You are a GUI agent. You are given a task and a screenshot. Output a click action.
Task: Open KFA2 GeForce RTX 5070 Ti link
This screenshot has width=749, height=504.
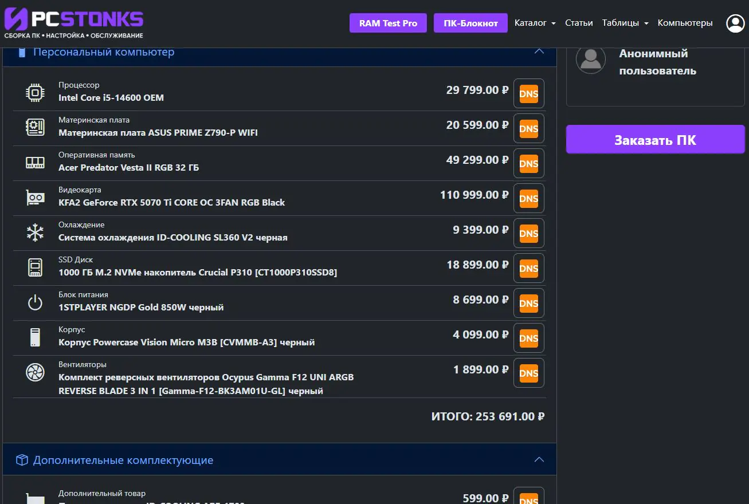point(172,203)
